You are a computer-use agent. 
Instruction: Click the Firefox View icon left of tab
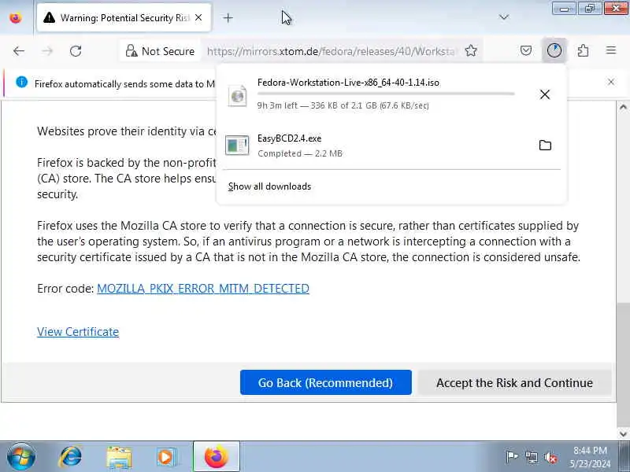16,18
